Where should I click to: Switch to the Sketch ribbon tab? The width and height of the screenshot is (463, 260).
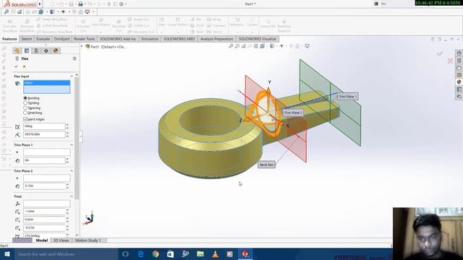(27, 39)
